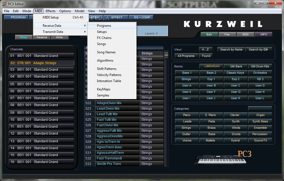
Task: Select the User A bank
Action: [x=187, y=85]
